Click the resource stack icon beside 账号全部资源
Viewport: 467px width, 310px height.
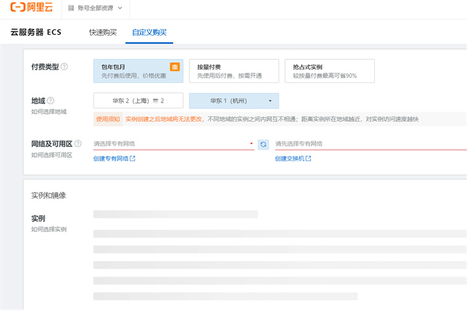pyautogui.click(x=71, y=8)
